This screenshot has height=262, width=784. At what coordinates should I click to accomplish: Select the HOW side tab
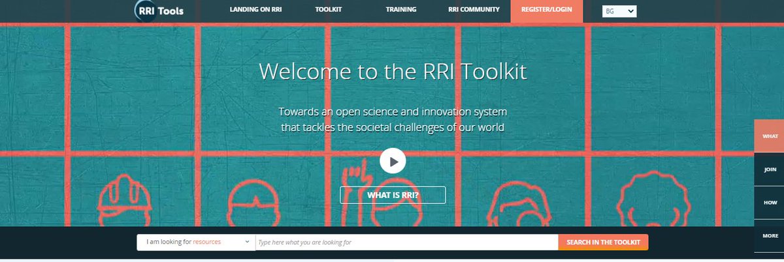click(769, 203)
